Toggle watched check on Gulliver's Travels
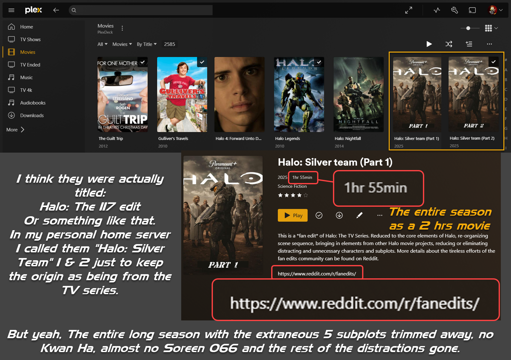511x360 pixels. pyautogui.click(x=202, y=62)
